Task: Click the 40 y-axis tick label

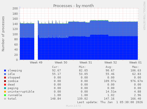Action: pos(16,50)
